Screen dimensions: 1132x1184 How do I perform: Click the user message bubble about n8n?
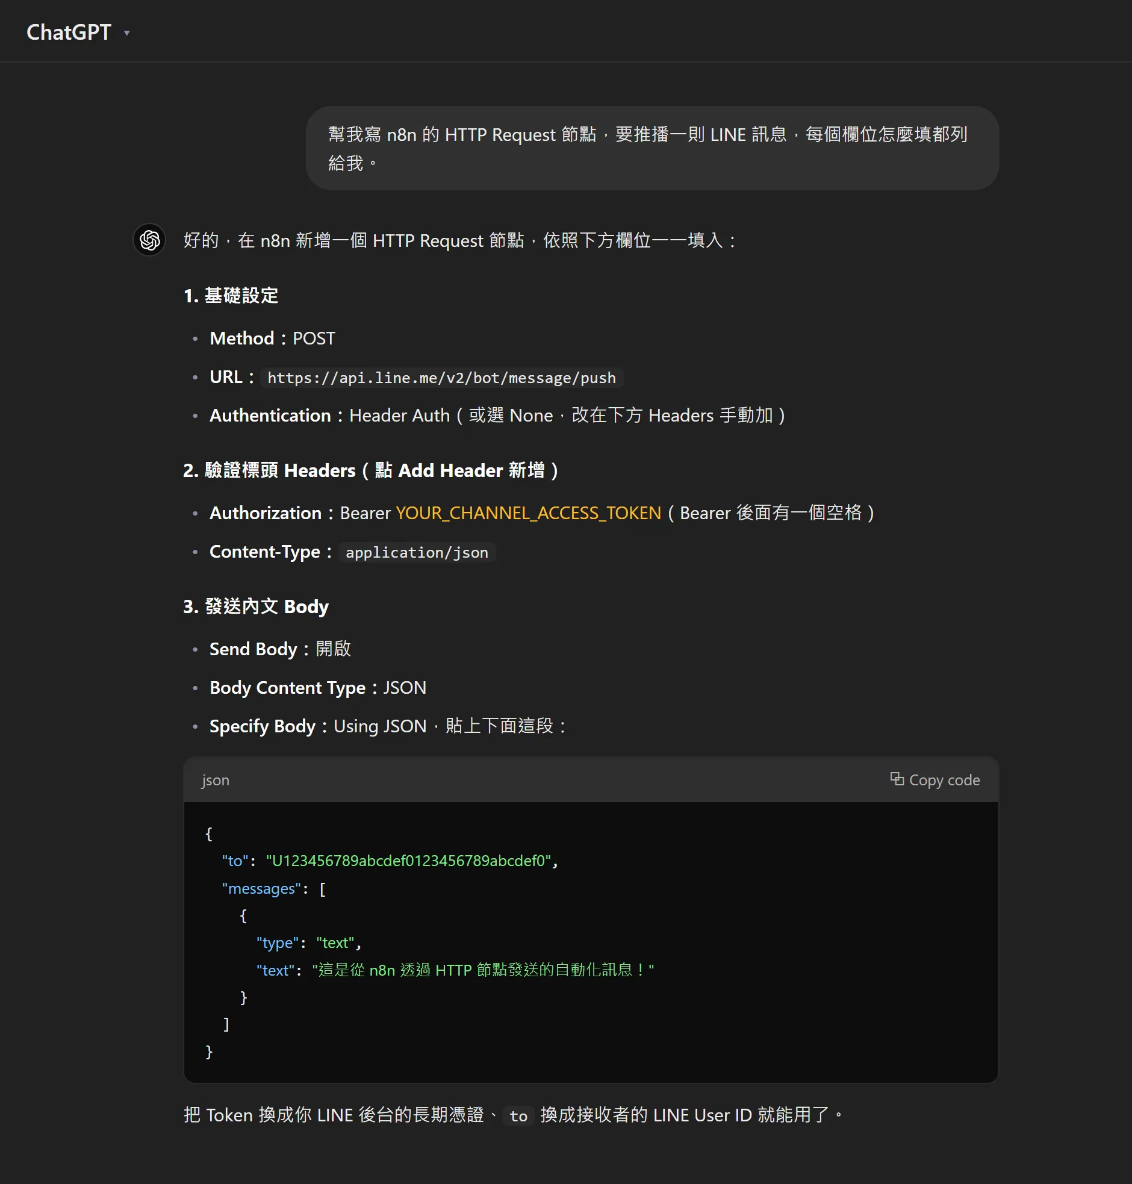coord(652,149)
